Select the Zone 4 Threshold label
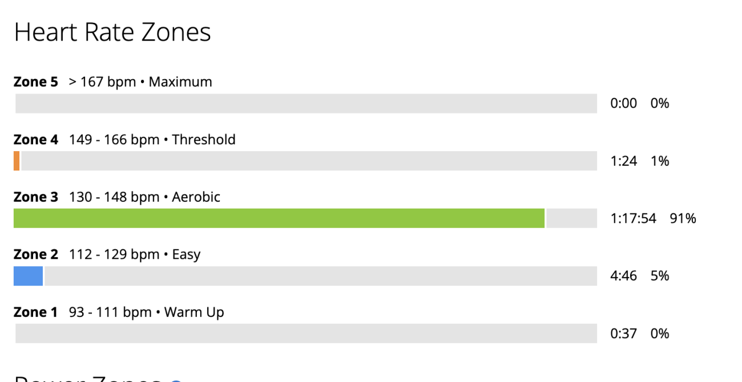The width and height of the screenshot is (742, 382). [124, 139]
